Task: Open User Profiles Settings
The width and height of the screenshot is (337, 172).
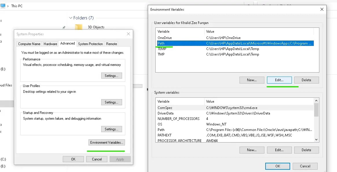Action: [111, 102]
